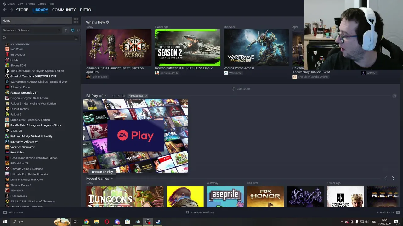Open the EA Play banner image

[x=135, y=136]
